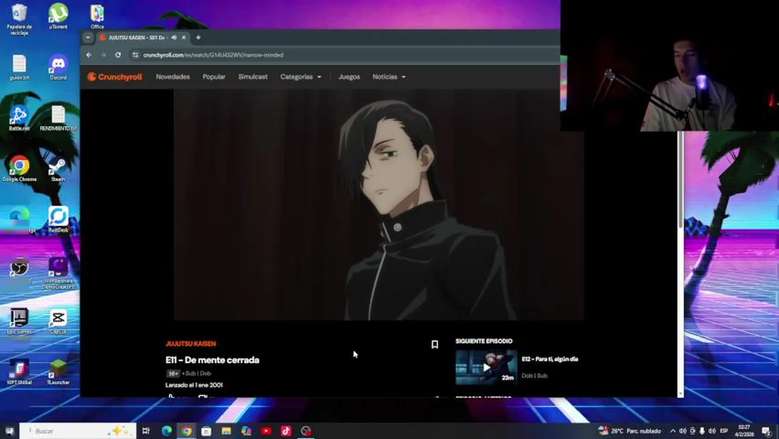The width and height of the screenshot is (779, 439).
Task: Select the guion.txt desktop file
Action: click(20, 68)
